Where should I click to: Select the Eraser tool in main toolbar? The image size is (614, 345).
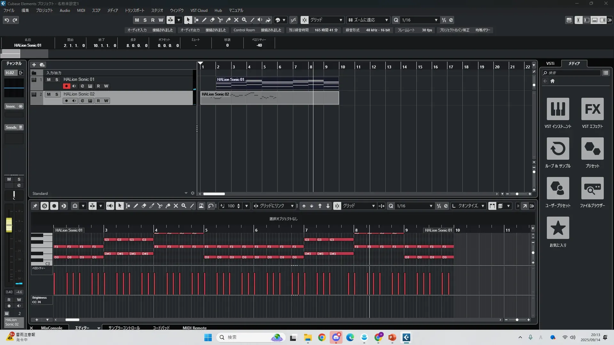(x=212, y=20)
